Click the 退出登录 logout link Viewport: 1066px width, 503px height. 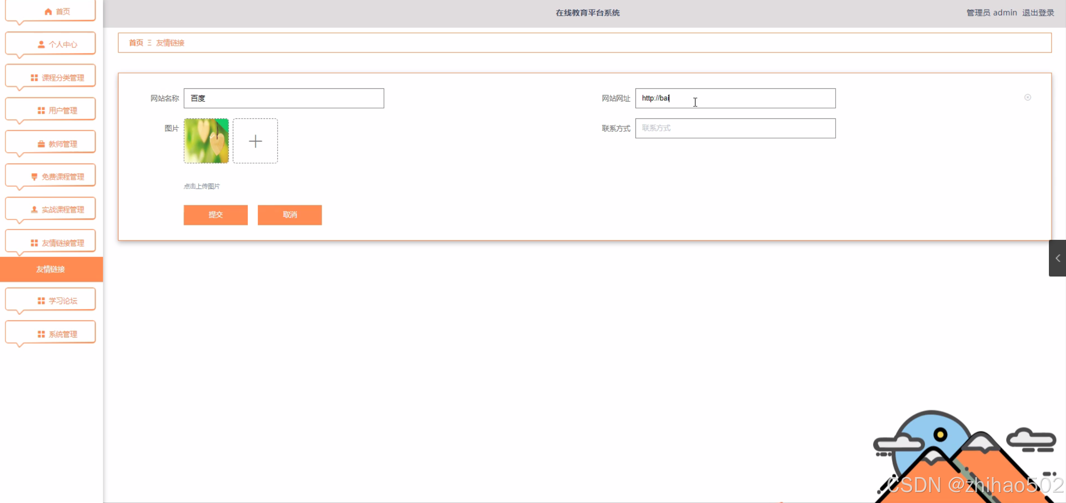point(1038,13)
